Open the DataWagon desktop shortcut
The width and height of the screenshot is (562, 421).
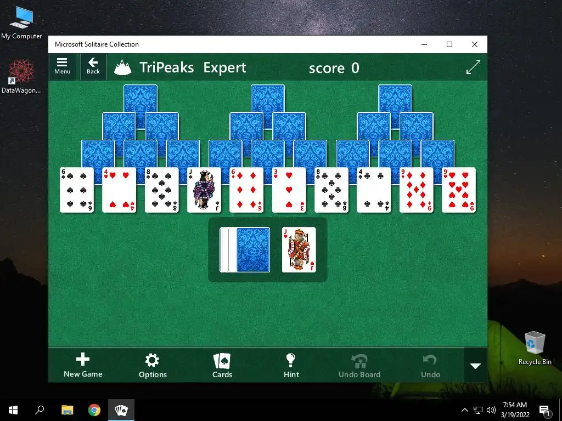pos(21,77)
